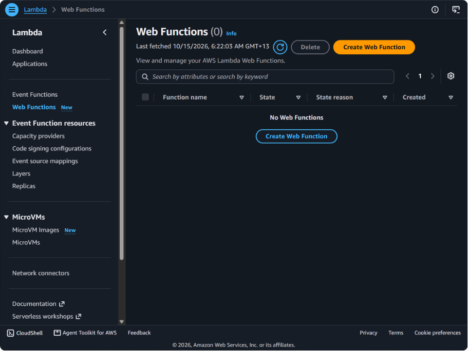Focus the search by attributes field
Viewport: 468px width, 351px height.
point(265,76)
